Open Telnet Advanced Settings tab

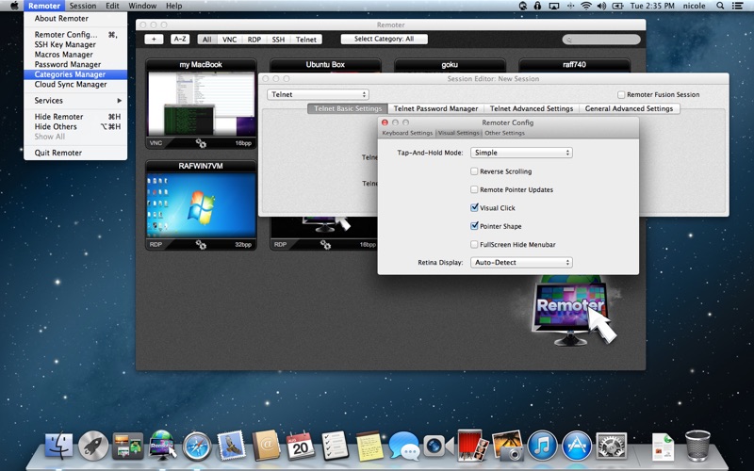pyautogui.click(x=532, y=108)
